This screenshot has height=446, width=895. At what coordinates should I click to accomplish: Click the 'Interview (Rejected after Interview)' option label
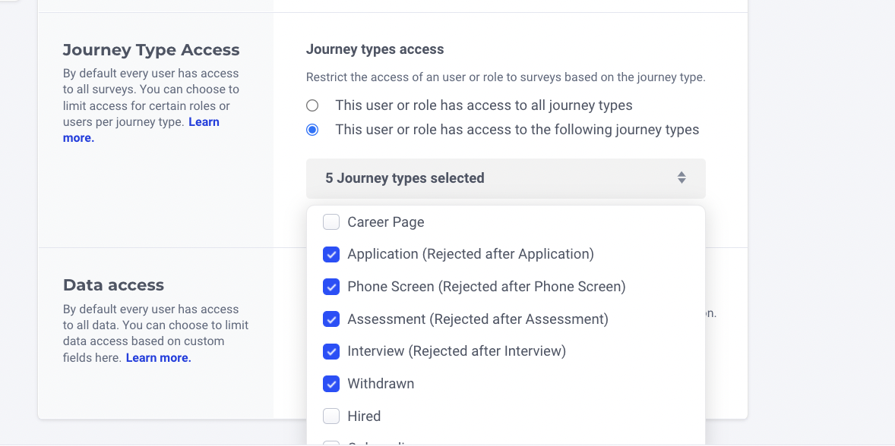(x=457, y=351)
